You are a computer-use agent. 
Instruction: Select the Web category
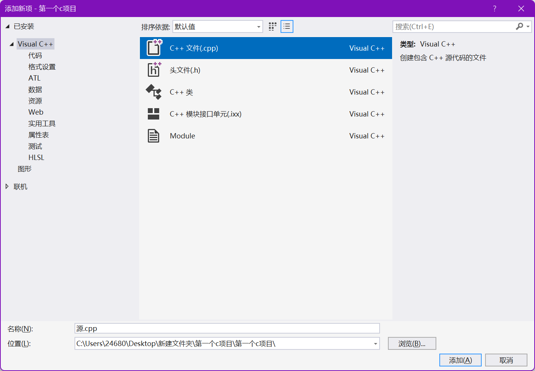point(36,112)
